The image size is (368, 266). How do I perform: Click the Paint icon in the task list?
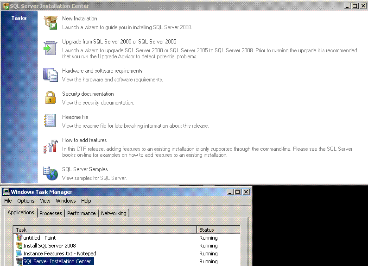[x=19, y=238]
